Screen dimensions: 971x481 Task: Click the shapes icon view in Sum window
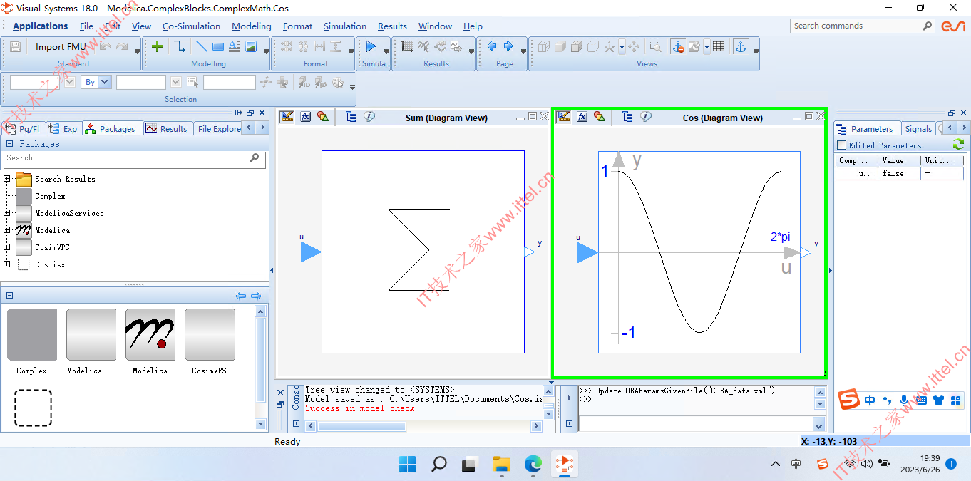323,117
